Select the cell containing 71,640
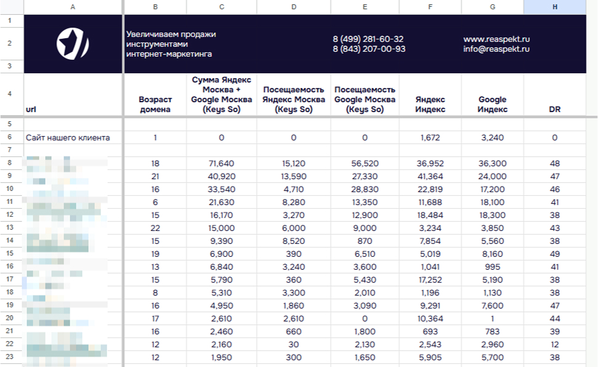The height and width of the screenshot is (367, 598). coord(221,164)
